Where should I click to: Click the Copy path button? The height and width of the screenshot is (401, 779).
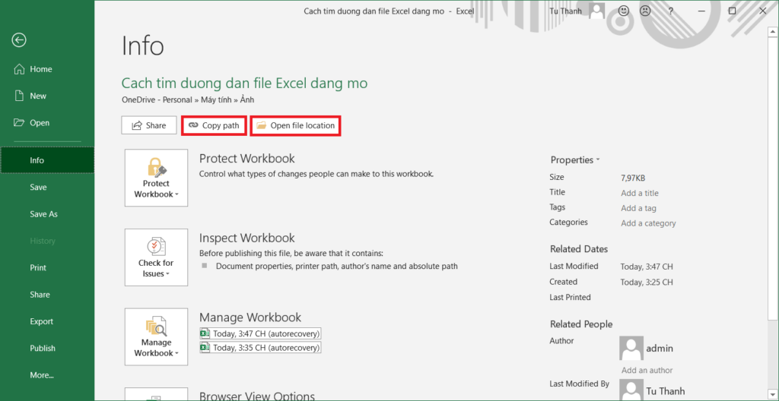tap(214, 125)
